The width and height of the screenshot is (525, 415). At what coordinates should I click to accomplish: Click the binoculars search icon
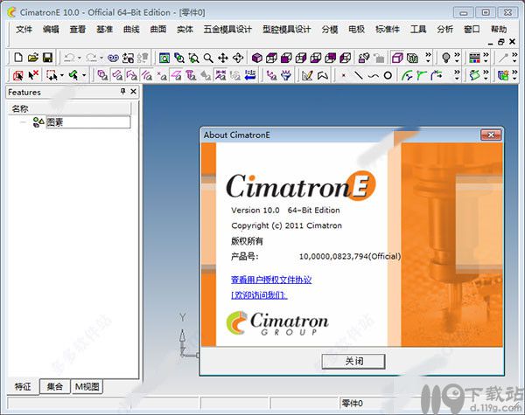pos(113,58)
